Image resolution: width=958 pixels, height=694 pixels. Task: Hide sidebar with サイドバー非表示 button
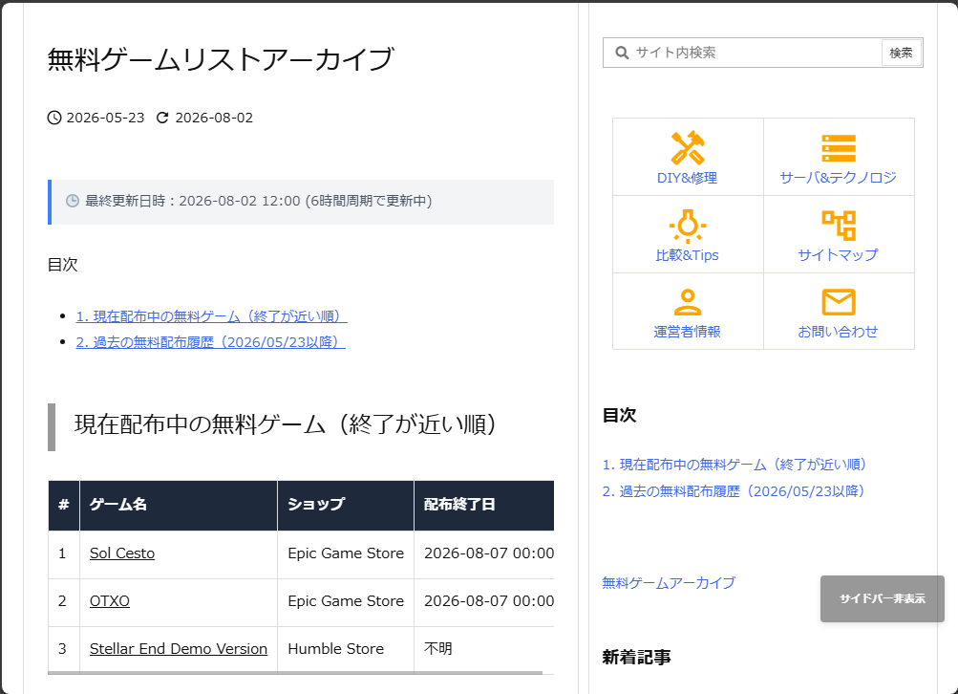[x=883, y=598]
